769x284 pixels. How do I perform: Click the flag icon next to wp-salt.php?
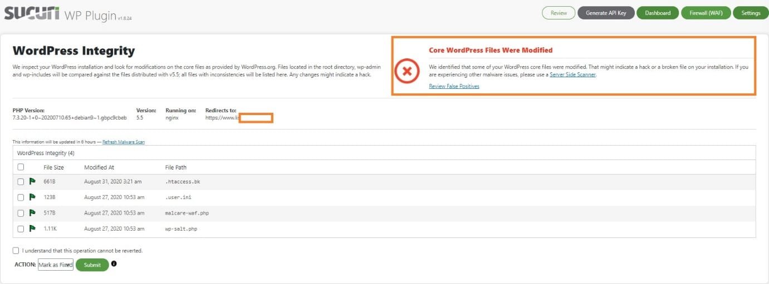point(32,228)
